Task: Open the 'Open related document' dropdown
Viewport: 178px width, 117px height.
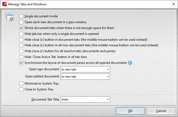Action: coord(85,77)
